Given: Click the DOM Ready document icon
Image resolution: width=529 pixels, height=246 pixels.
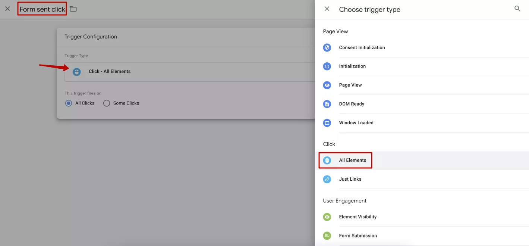Looking at the screenshot, I should (x=327, y=104).
